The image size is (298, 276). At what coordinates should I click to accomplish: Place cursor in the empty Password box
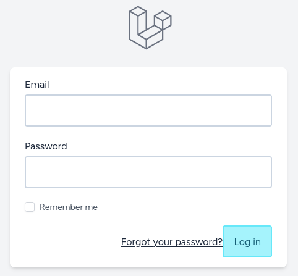point(148,172)
